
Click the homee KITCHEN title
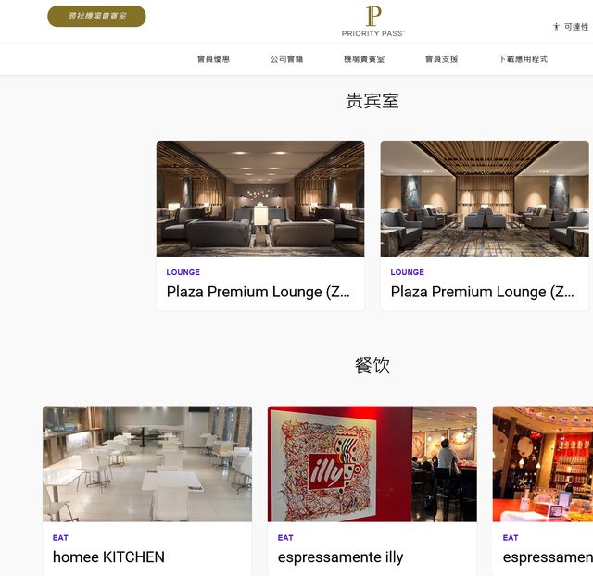[108, 557]
